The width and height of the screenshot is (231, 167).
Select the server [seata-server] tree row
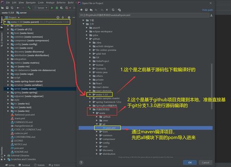coord(40,89)
